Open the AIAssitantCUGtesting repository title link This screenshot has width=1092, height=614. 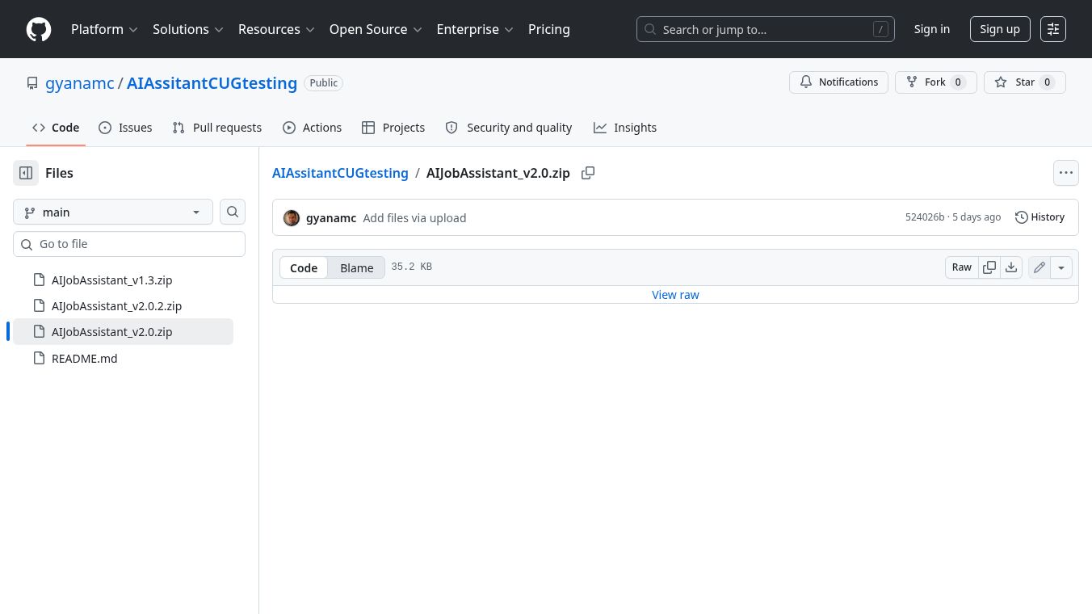tap(212, 83)
